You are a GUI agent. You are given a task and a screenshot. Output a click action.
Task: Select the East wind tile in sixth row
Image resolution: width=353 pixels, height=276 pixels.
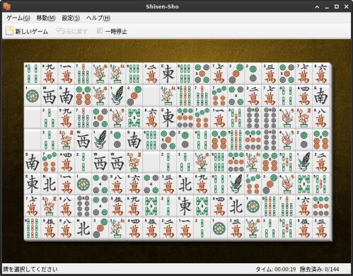coord(33,184)
